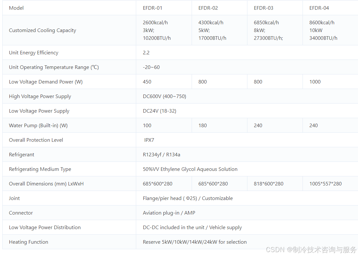Click 'Overall Protection Level' label
The width and height of the screenshot is (358, 256).
coord(36,140)
